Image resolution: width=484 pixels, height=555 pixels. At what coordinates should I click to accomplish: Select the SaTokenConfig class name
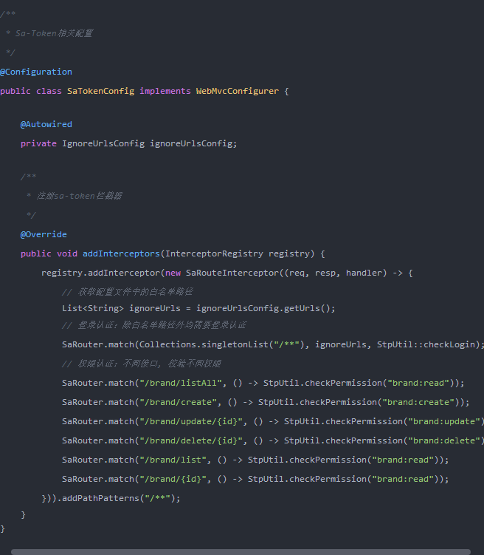point(100,91)
